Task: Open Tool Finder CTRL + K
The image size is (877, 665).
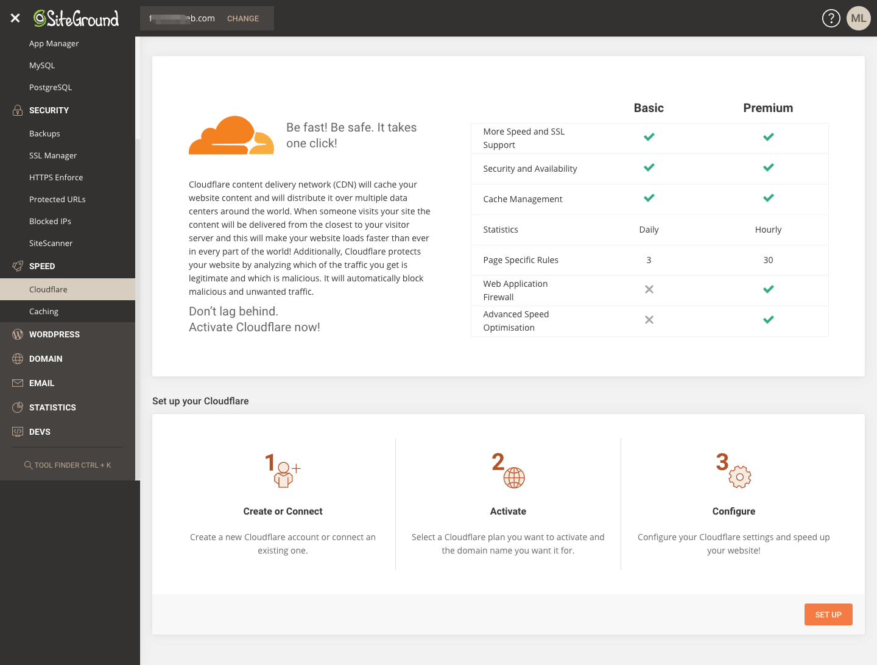Action: (68, 465)
